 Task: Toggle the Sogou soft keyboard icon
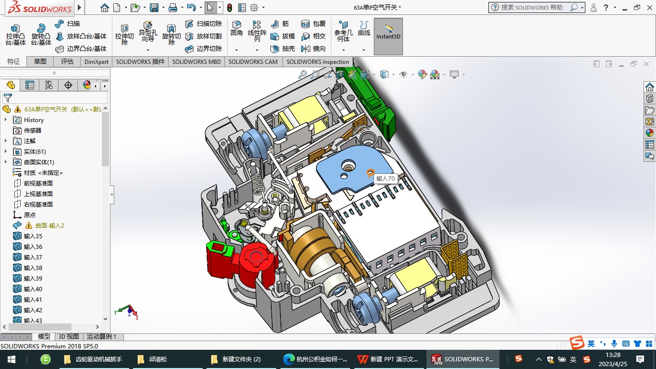626,344
